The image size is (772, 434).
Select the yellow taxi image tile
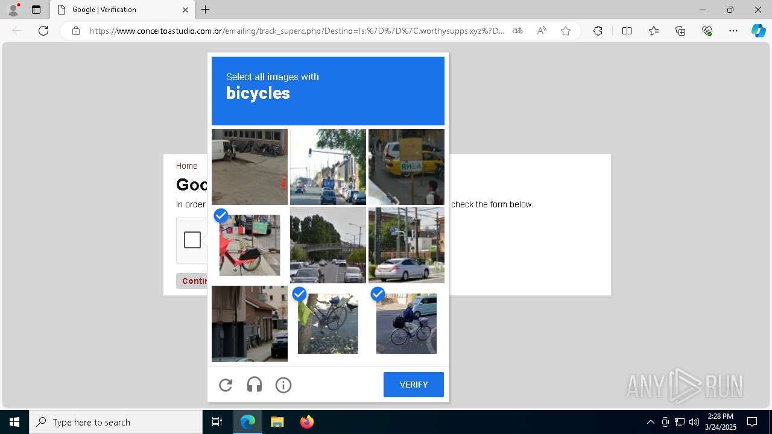407,167
